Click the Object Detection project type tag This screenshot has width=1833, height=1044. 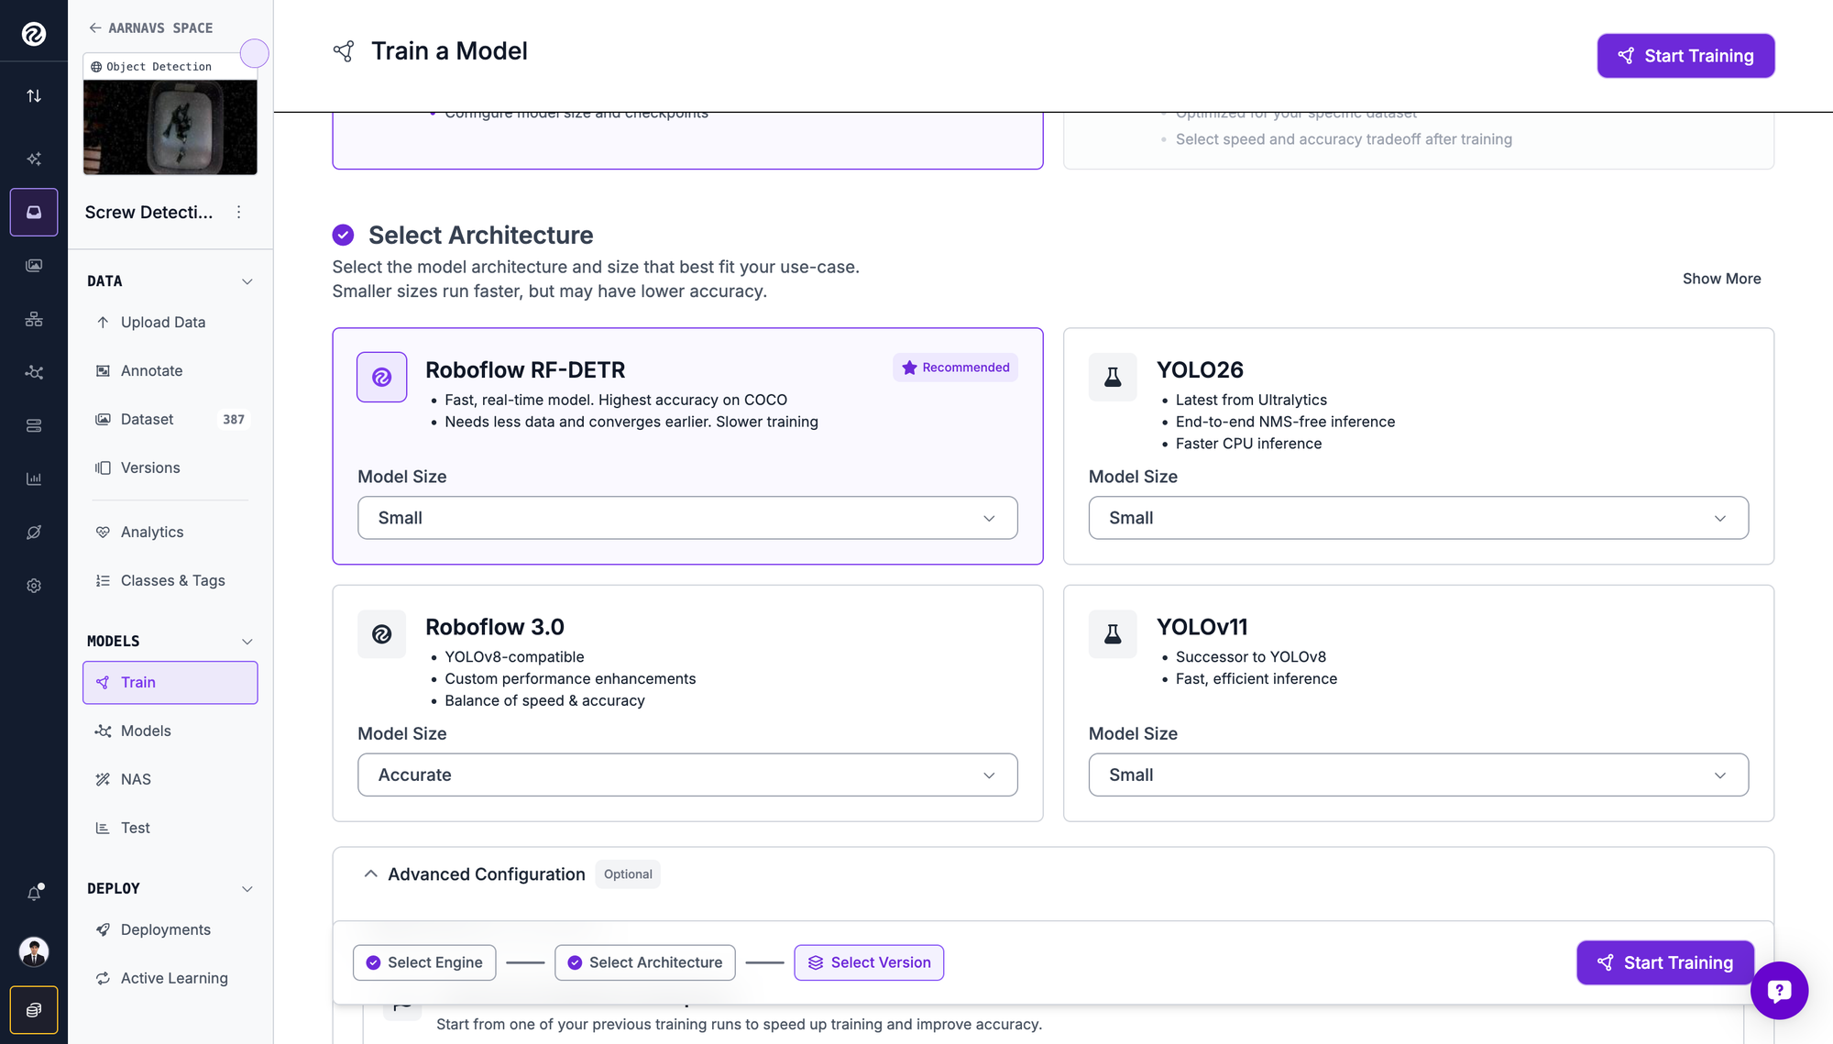click(151, 67)
